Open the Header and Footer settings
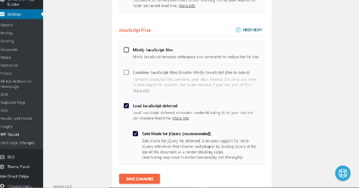359x188 pixels. [x=16, y=118]
